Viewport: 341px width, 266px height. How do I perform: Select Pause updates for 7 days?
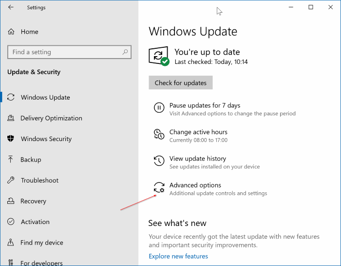tap(205, 105)
